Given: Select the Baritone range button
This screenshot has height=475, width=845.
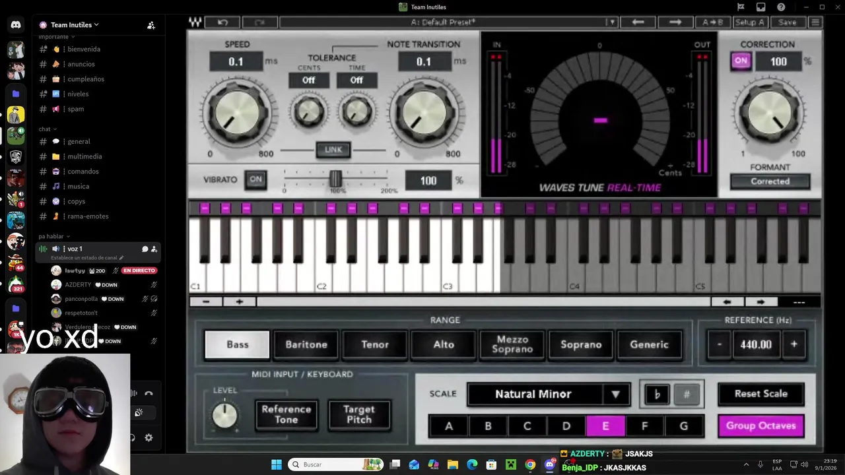Looking at the screenshot, I should click(306, 344).
